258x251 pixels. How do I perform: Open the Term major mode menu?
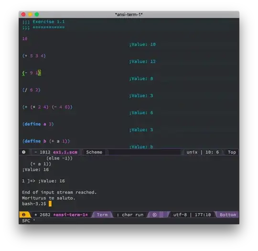click(x=102, y=215)
